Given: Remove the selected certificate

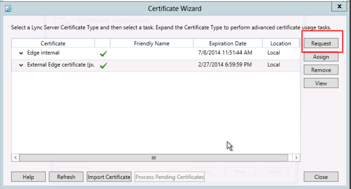Looking at the screenshot, I should pos(321,70).
